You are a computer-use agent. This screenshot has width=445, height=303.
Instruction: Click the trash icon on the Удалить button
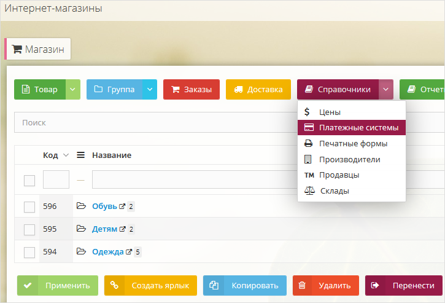[303, 285]
